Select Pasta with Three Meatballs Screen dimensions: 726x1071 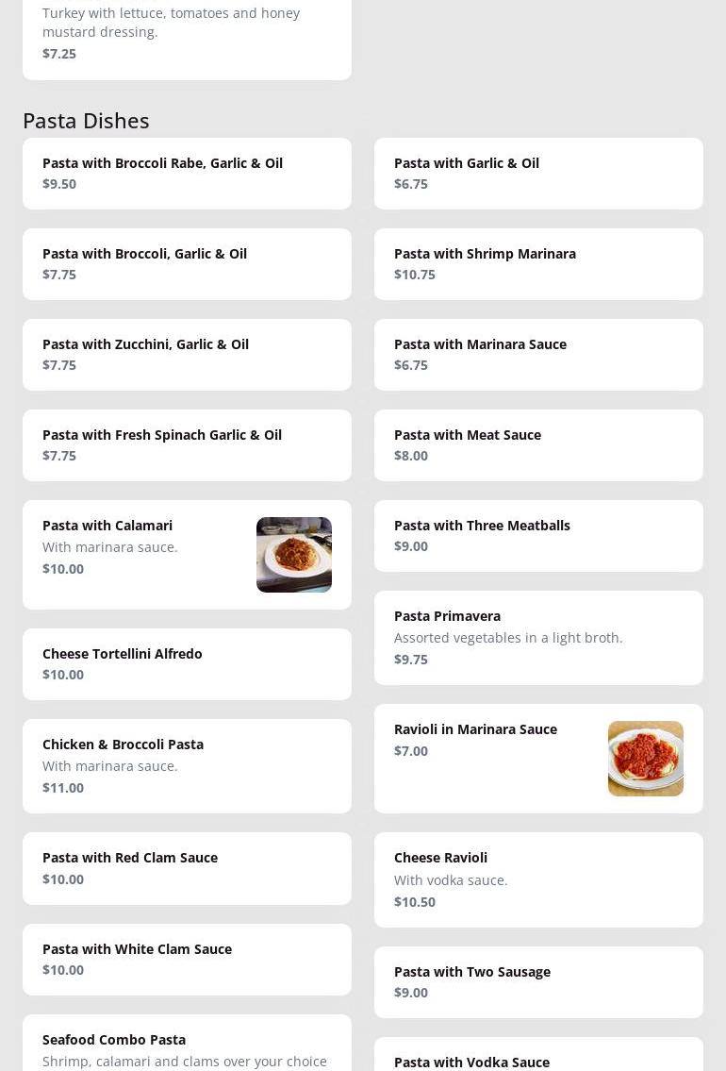tap(538, 536)
